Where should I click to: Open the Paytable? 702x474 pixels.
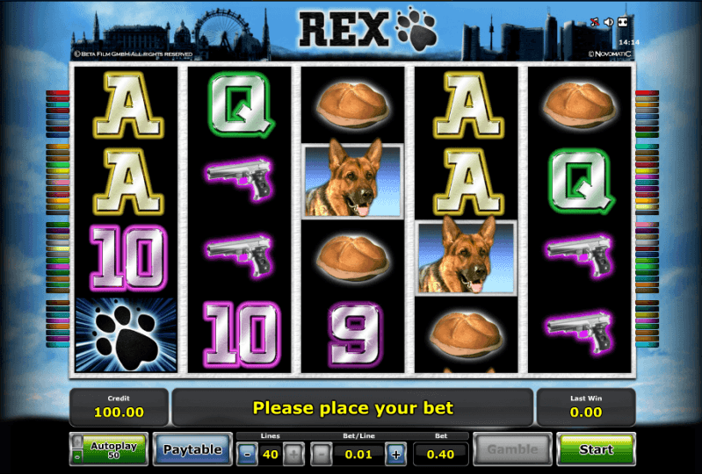pyautogui.click(x=192, y=449)
